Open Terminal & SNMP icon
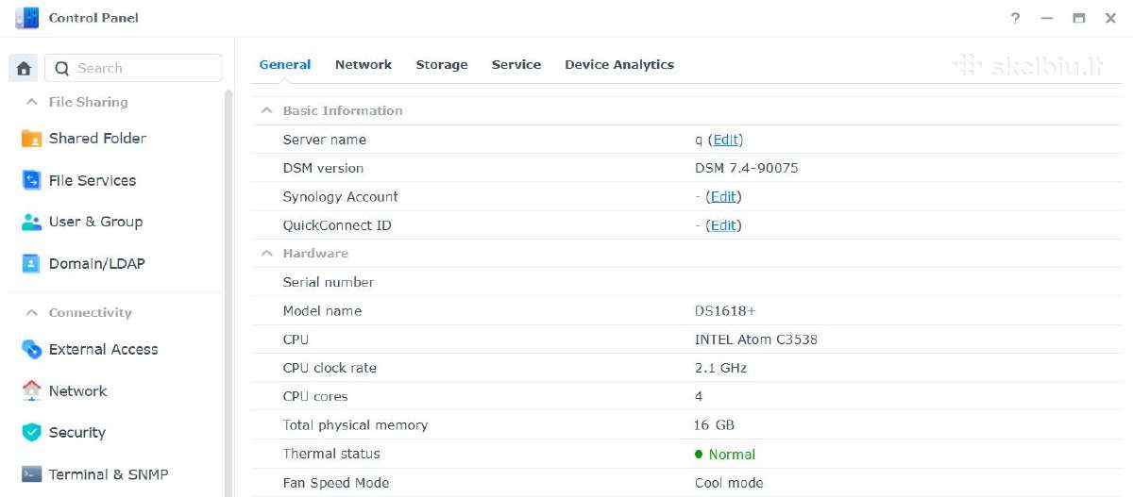The width and height of the screenshot is (1133, 497). click(31, 473)
